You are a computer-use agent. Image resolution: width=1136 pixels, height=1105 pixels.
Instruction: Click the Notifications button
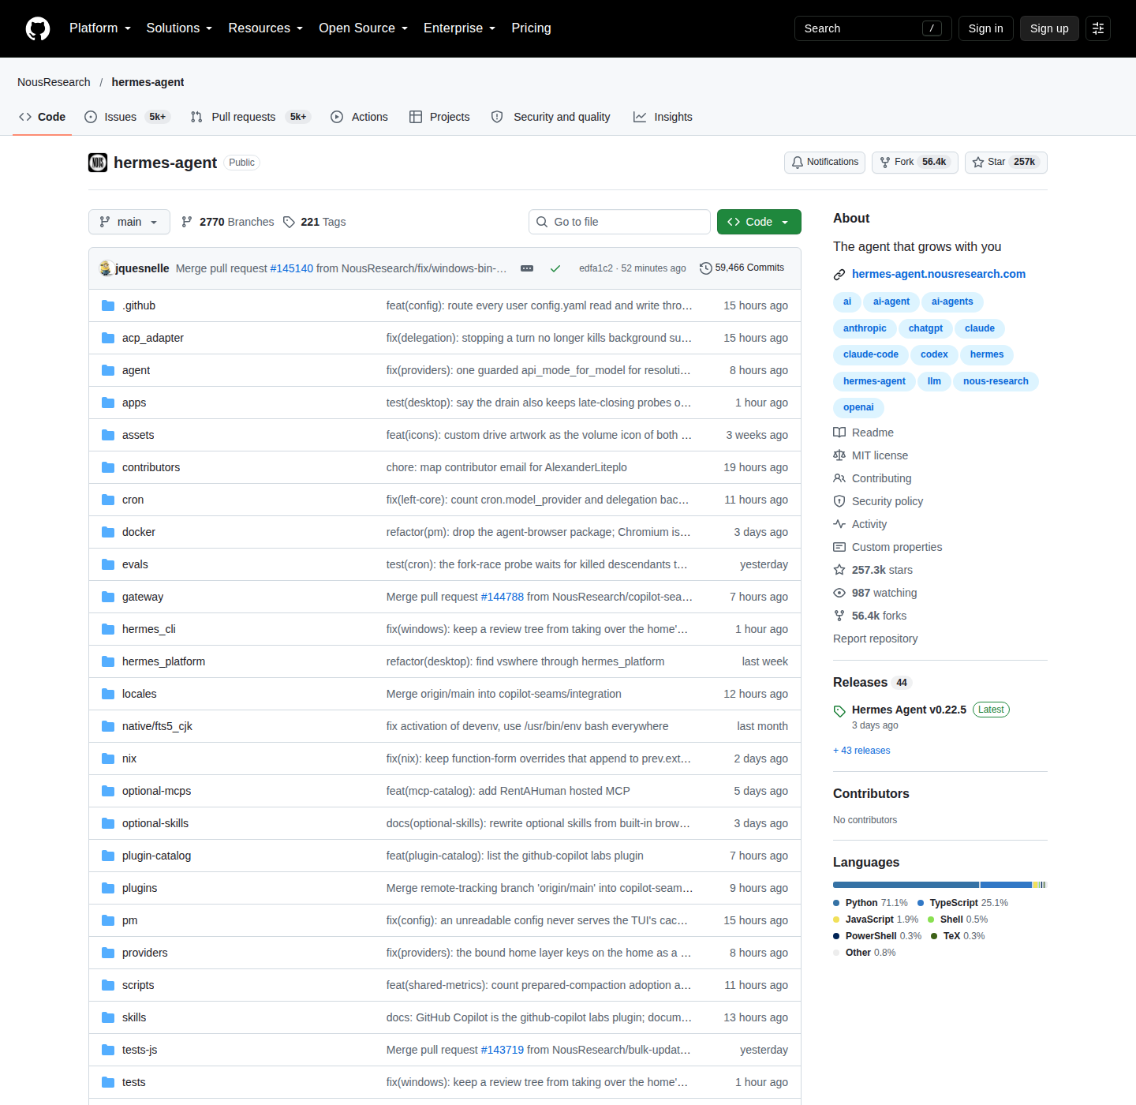(824, 163)
